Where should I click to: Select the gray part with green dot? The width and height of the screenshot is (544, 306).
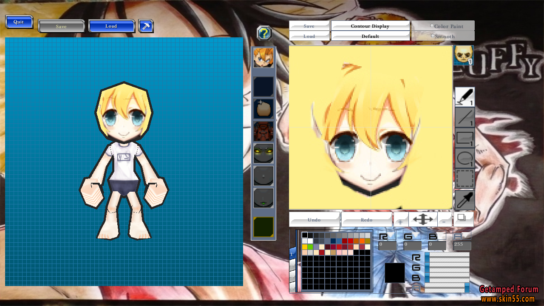tap(263, 198)
